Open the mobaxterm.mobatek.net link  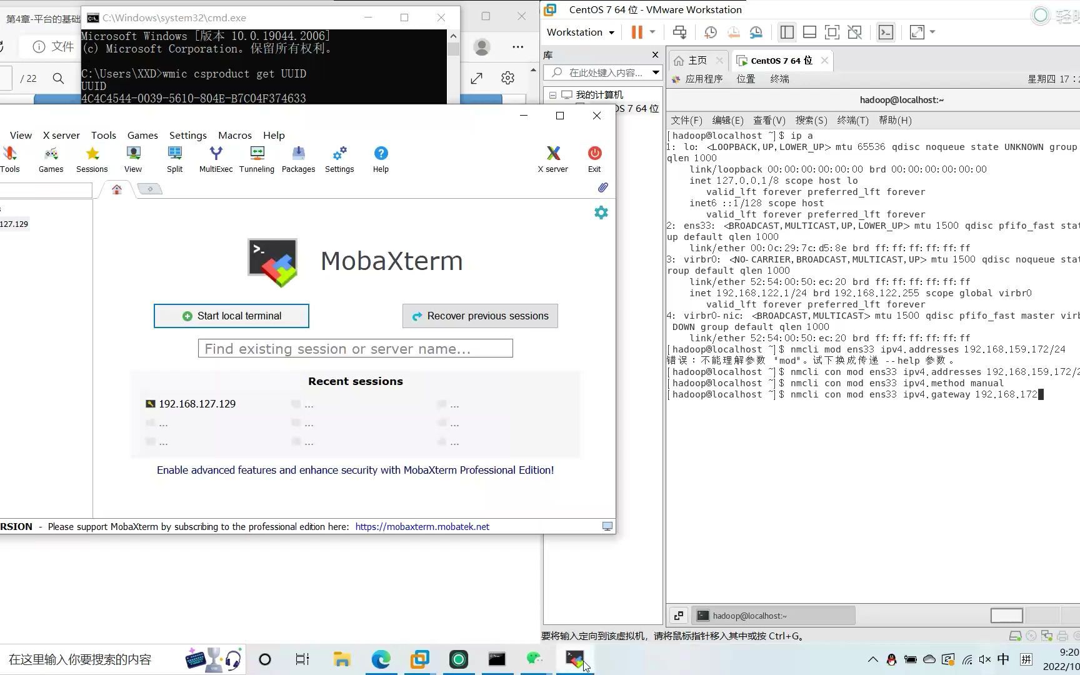pos(422,527)
